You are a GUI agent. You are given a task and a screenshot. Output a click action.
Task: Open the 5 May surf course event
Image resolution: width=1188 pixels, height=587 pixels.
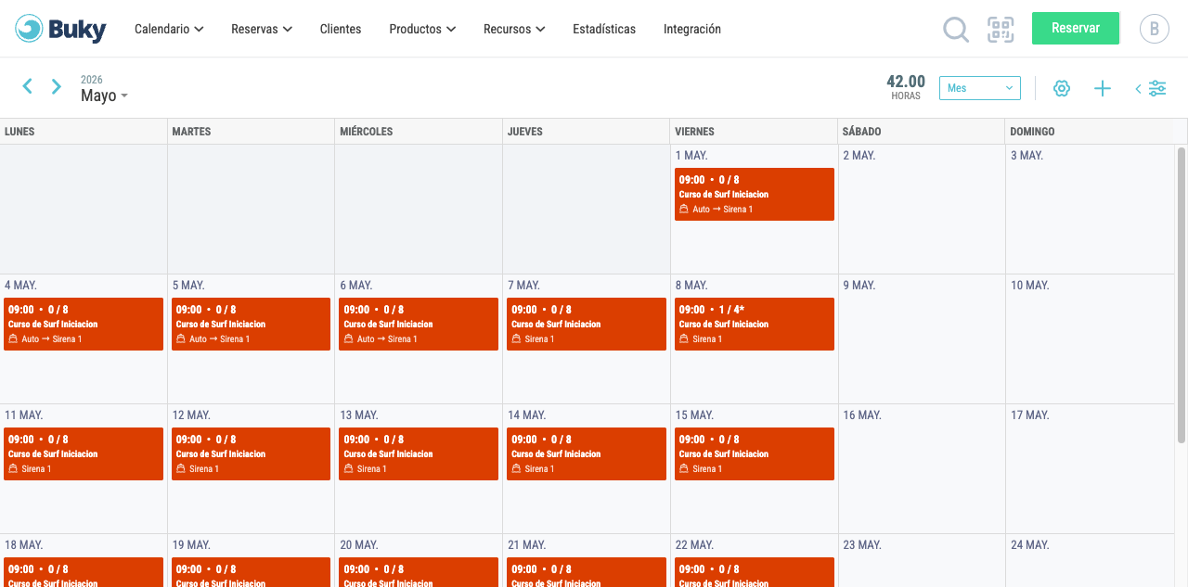pyautogui.click(x=251, y=324)
